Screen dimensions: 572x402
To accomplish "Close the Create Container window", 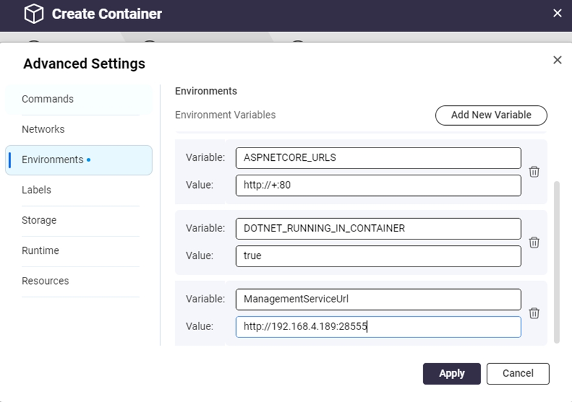I will tap(557, 13).
